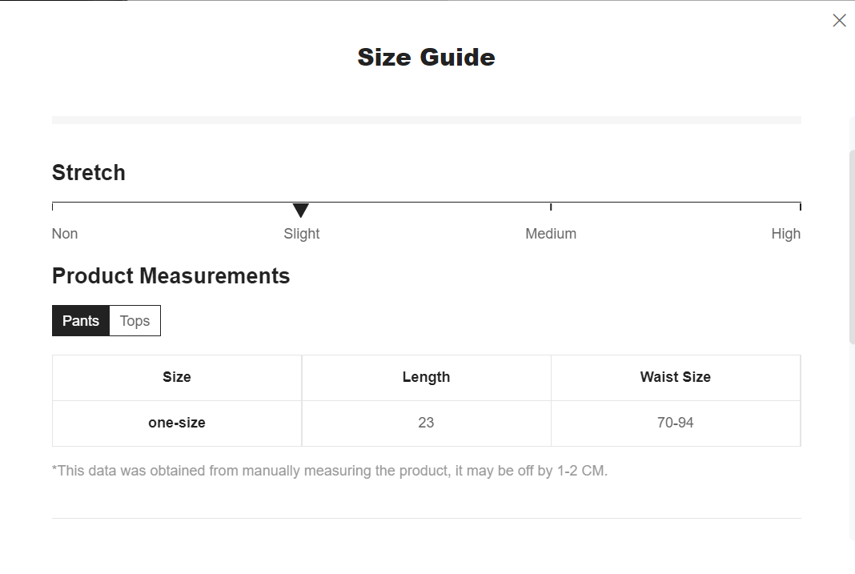Image resolution: width=855 pixels, height=574 pixels.
Task: Click the stretch indicator triangle marker
Action: (301, 210)
